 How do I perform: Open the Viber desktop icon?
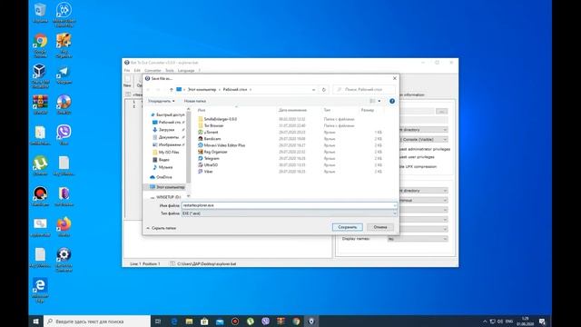[x=64, y=134]
